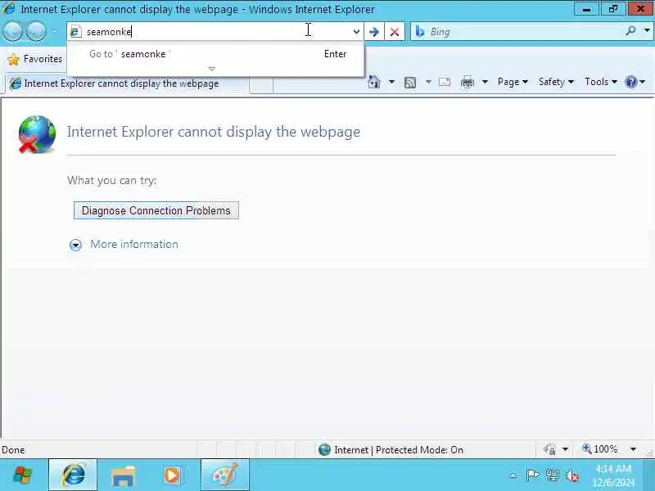655x491 pixels.
Task: Click the Back navigation button
Action: (x=12, y=31)
